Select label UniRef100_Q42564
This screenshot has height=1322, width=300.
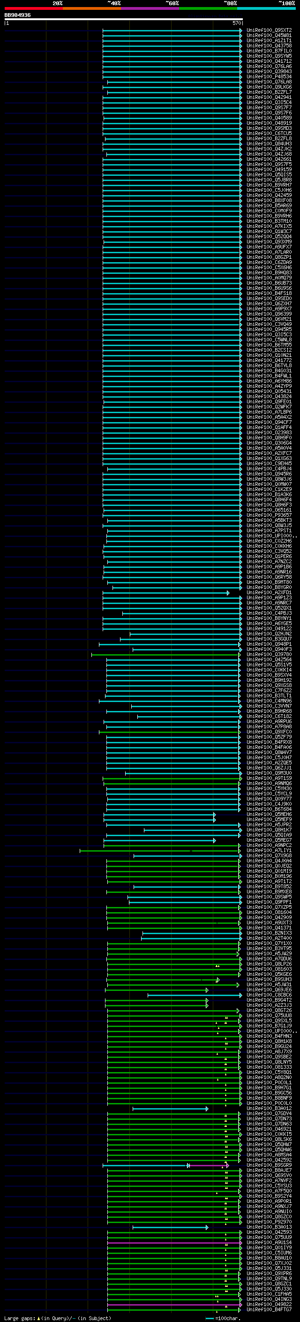(x=269, y=660)
